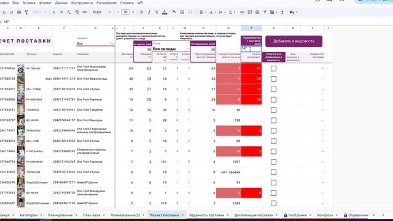Open the Формат menu

[x=45, y=3]
